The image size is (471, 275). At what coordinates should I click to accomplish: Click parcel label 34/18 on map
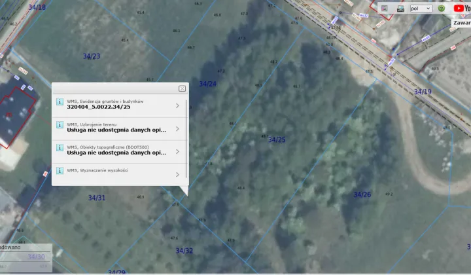tap(37, 7)
